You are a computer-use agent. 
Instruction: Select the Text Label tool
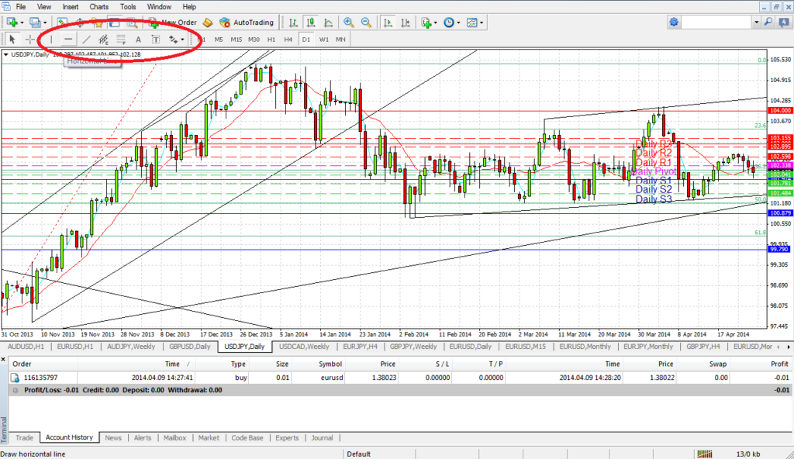point(155,39)
